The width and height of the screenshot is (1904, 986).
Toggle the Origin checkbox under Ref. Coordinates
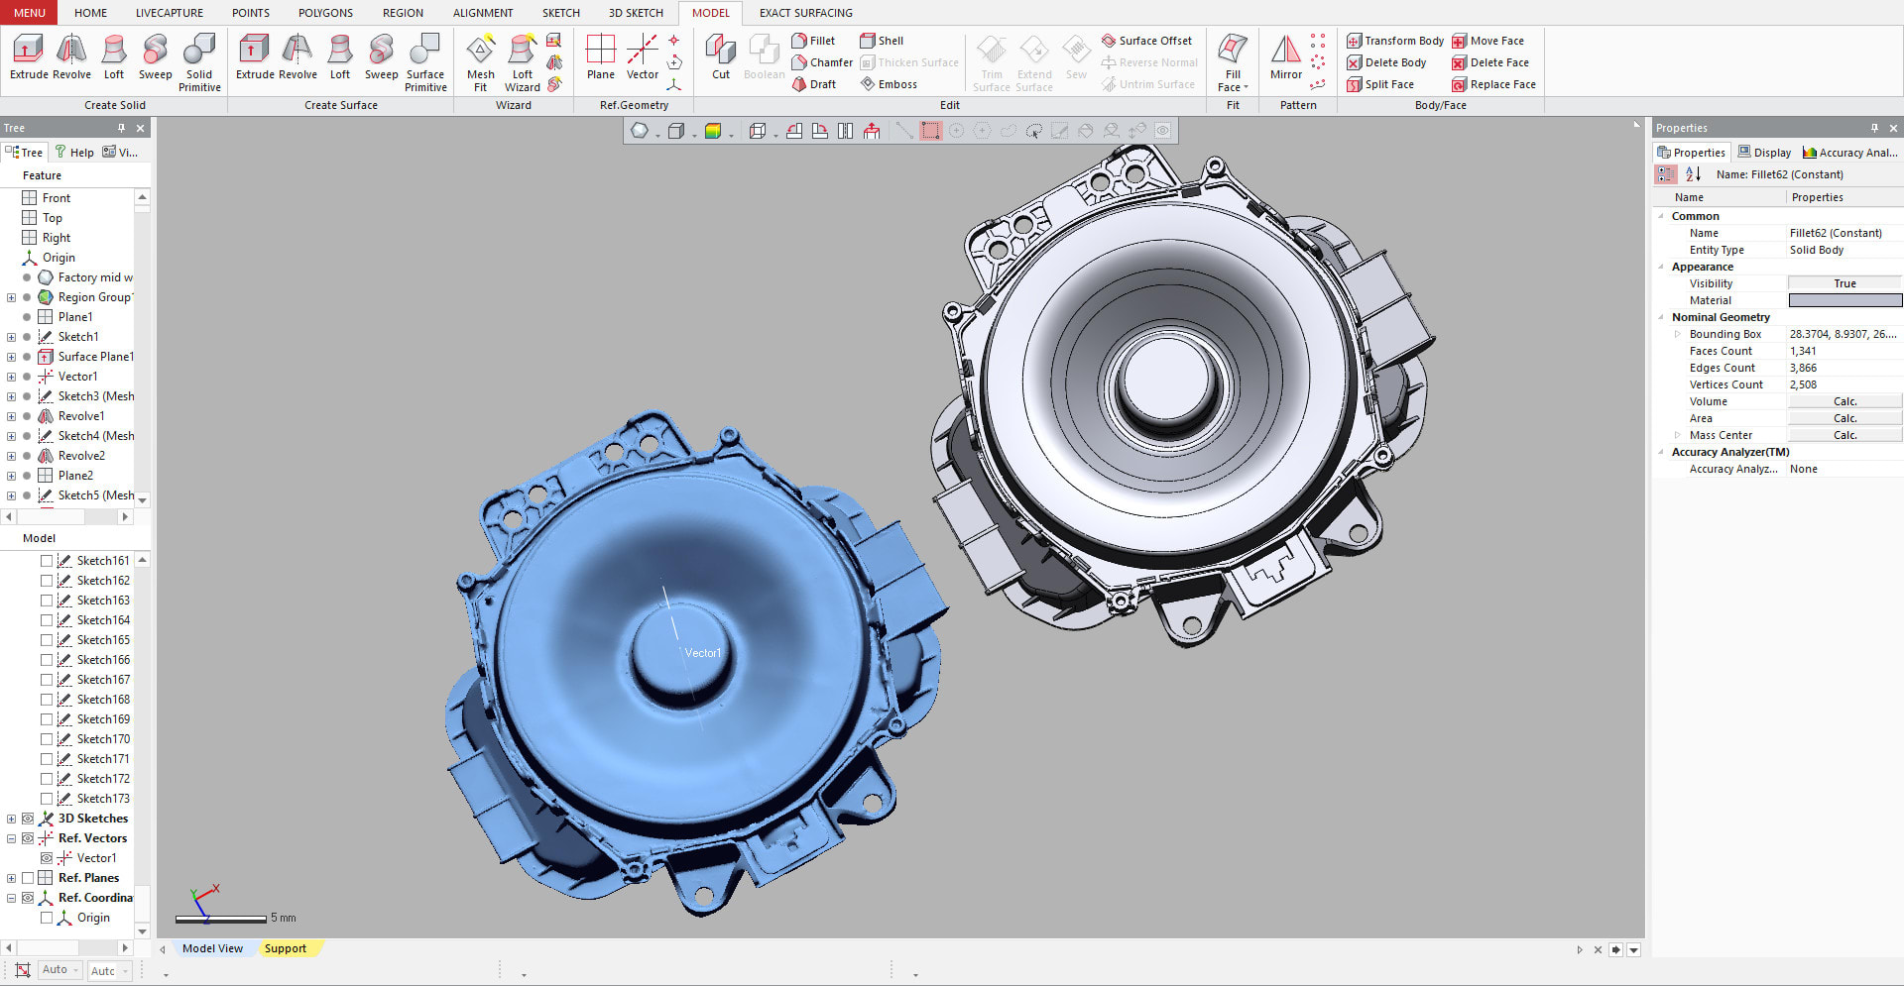point(47,918)
